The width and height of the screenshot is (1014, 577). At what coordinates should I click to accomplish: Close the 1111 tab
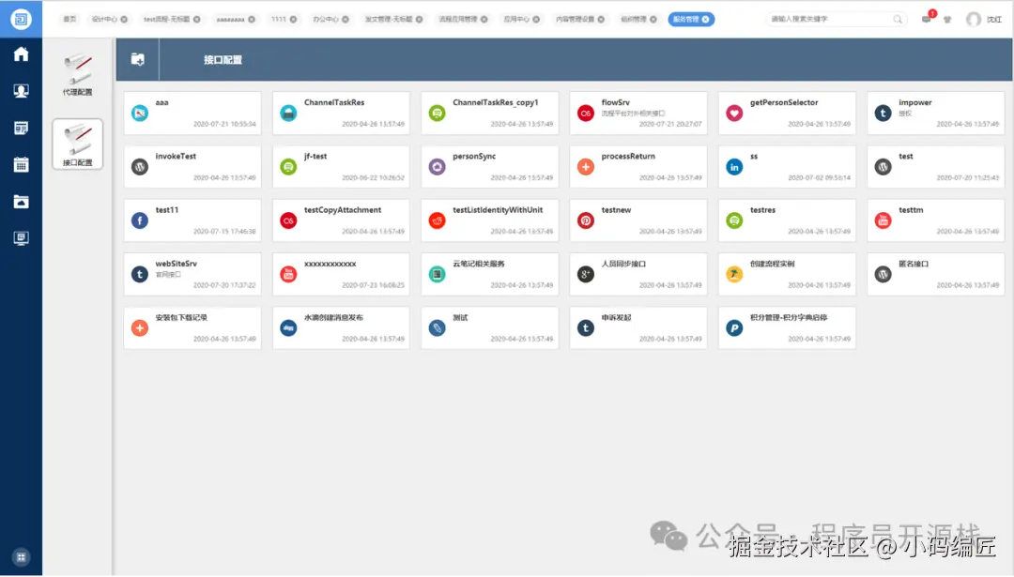point(295,18)
